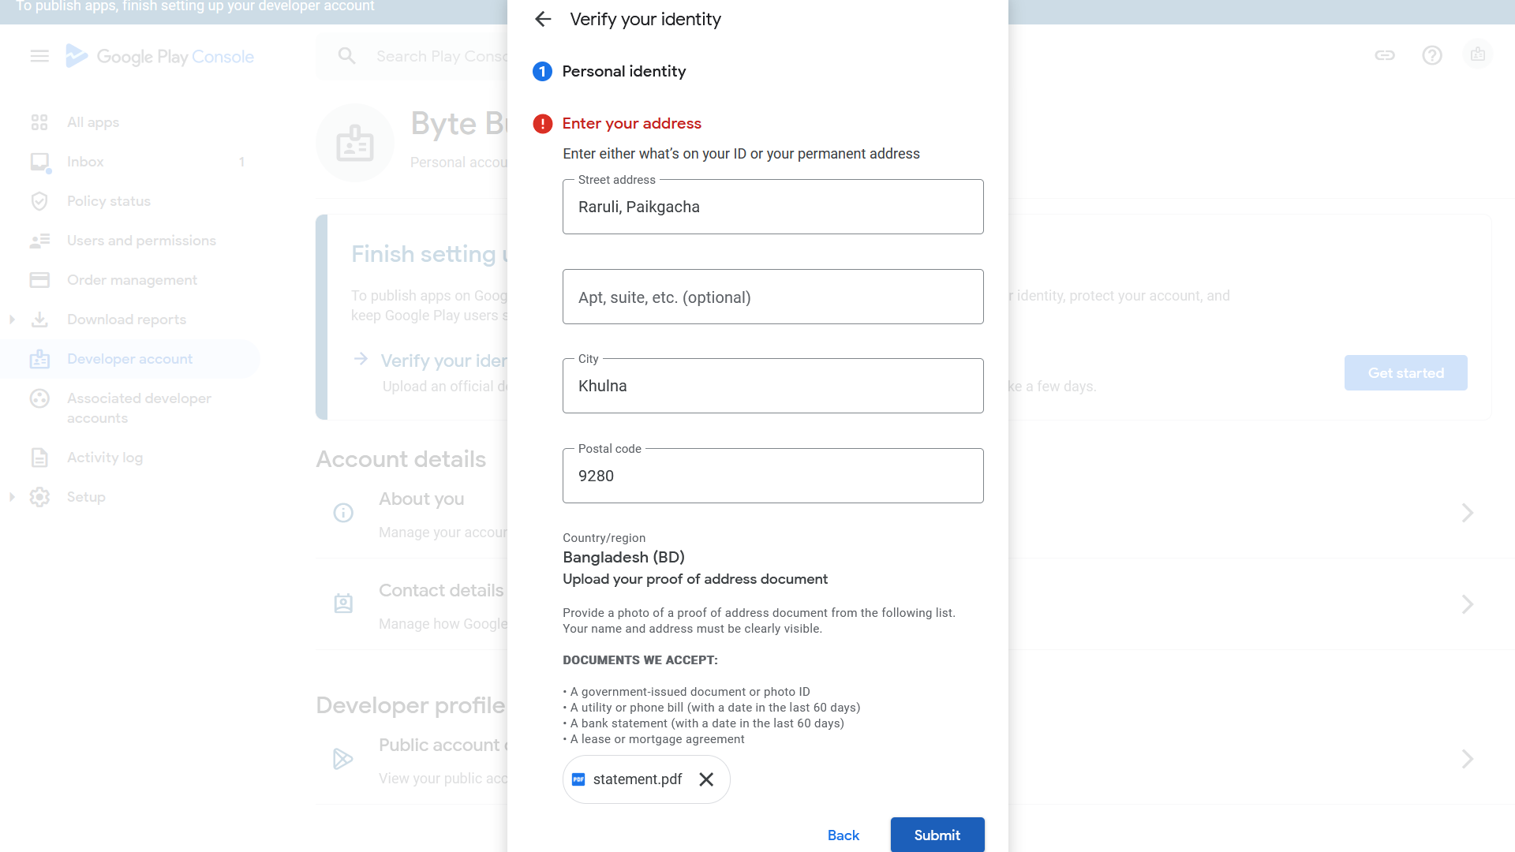
Task: Expand the Download reports menu arrow
Action: point(12,319)
